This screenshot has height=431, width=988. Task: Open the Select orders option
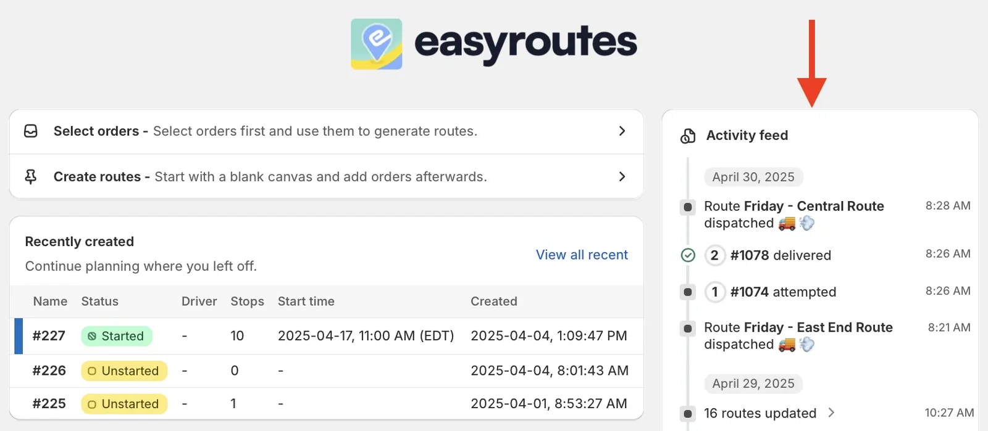pos(327,131)
